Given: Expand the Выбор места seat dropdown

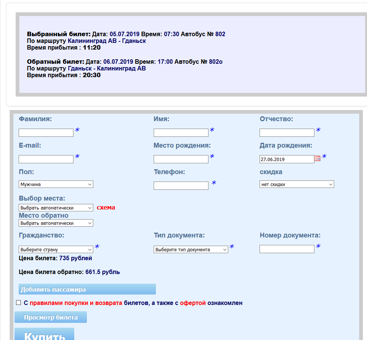Looking at the screenshot, I should click(x=56, y=208).
